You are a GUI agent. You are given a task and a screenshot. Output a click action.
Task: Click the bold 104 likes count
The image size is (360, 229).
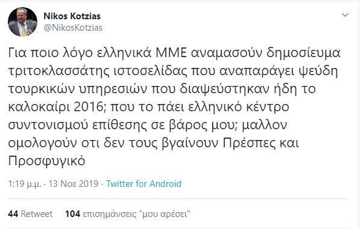click(x=73, y=214)
